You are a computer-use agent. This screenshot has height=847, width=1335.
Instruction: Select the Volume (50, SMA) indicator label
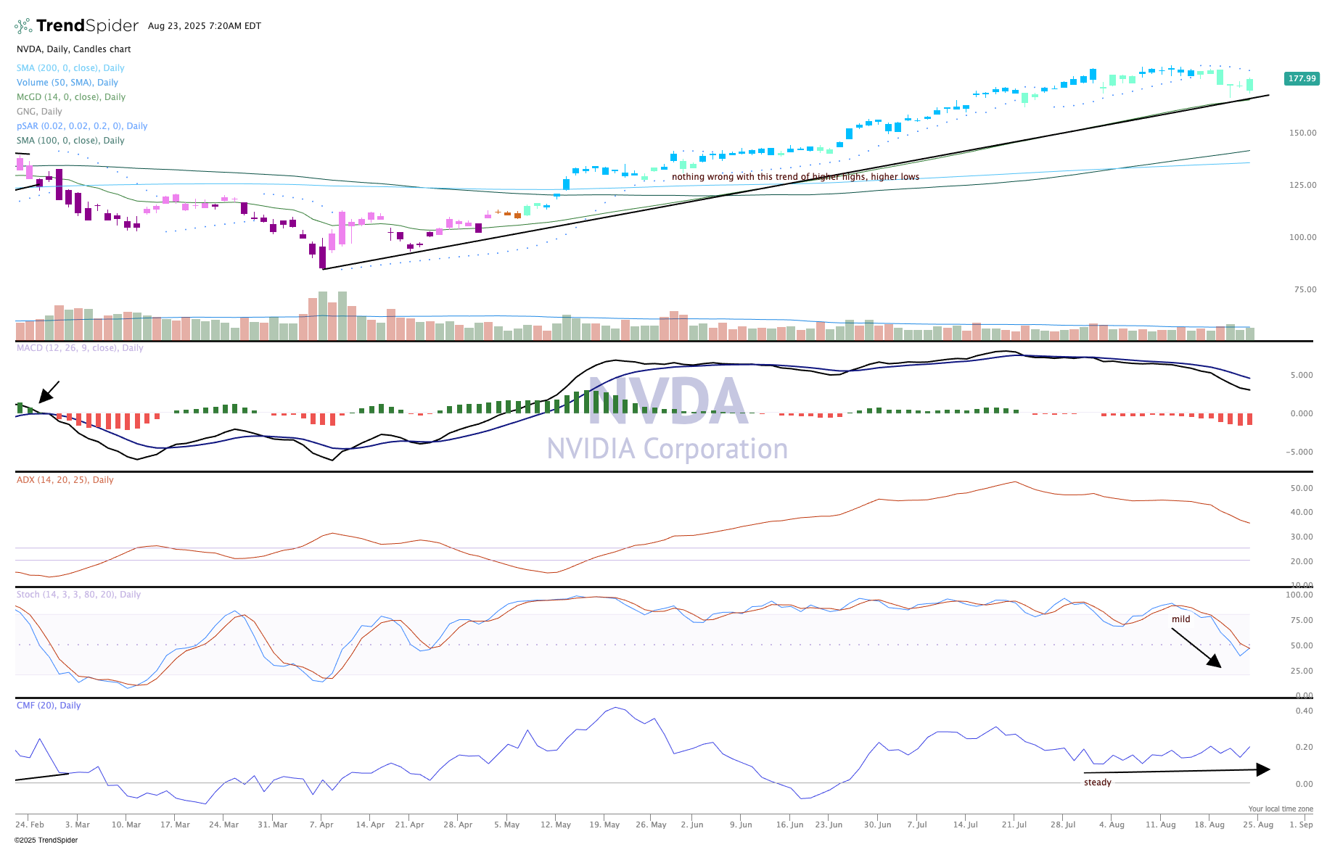point(67,83)
